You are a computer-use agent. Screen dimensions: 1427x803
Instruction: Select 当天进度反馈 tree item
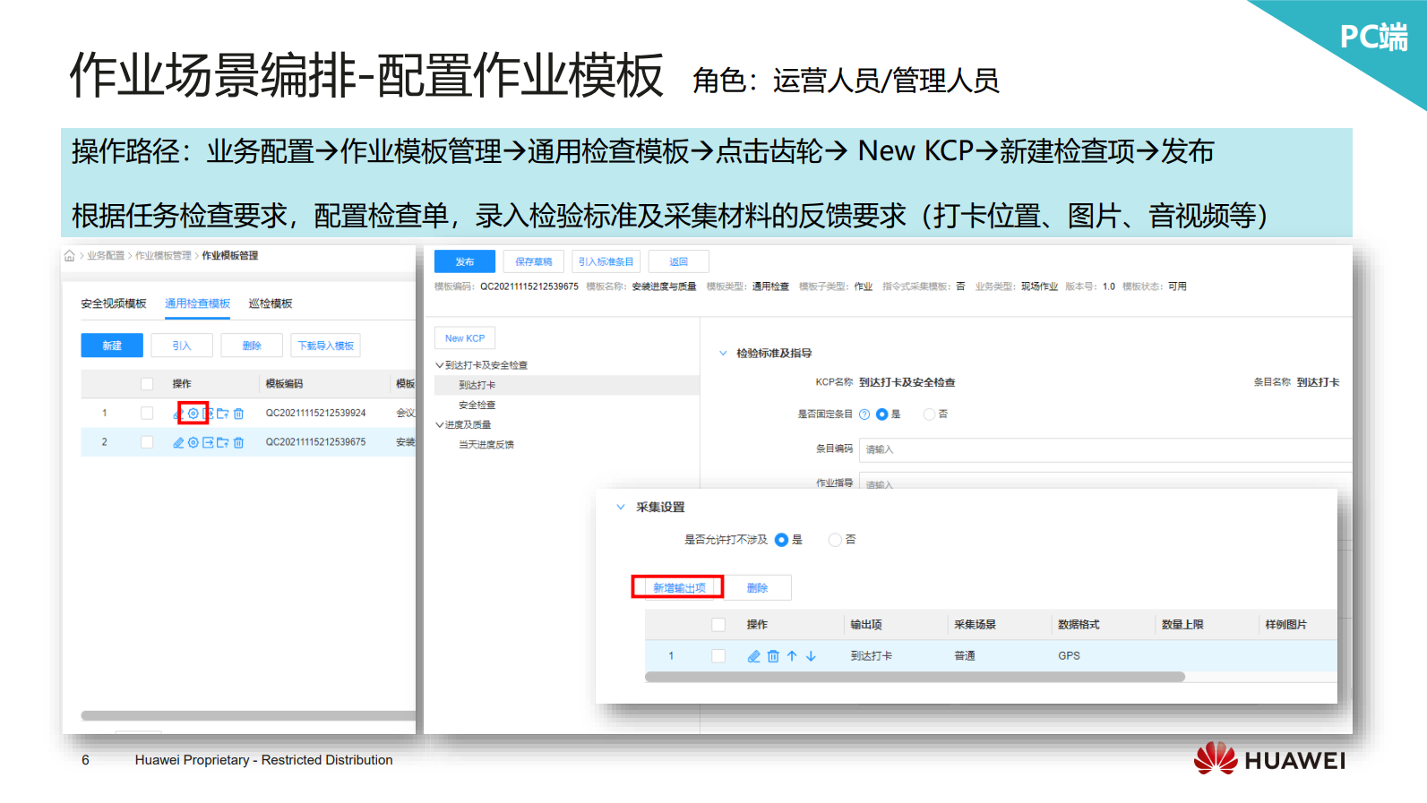[486, 445]
